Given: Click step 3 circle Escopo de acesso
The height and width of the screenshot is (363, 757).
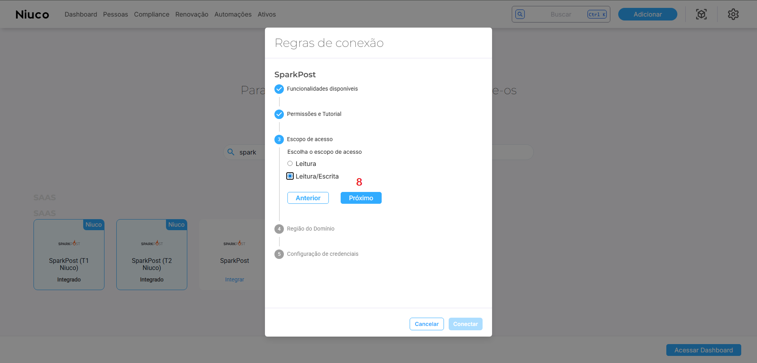Looking at the screenshot, I should pyautogui.click(x=279, y=140).
